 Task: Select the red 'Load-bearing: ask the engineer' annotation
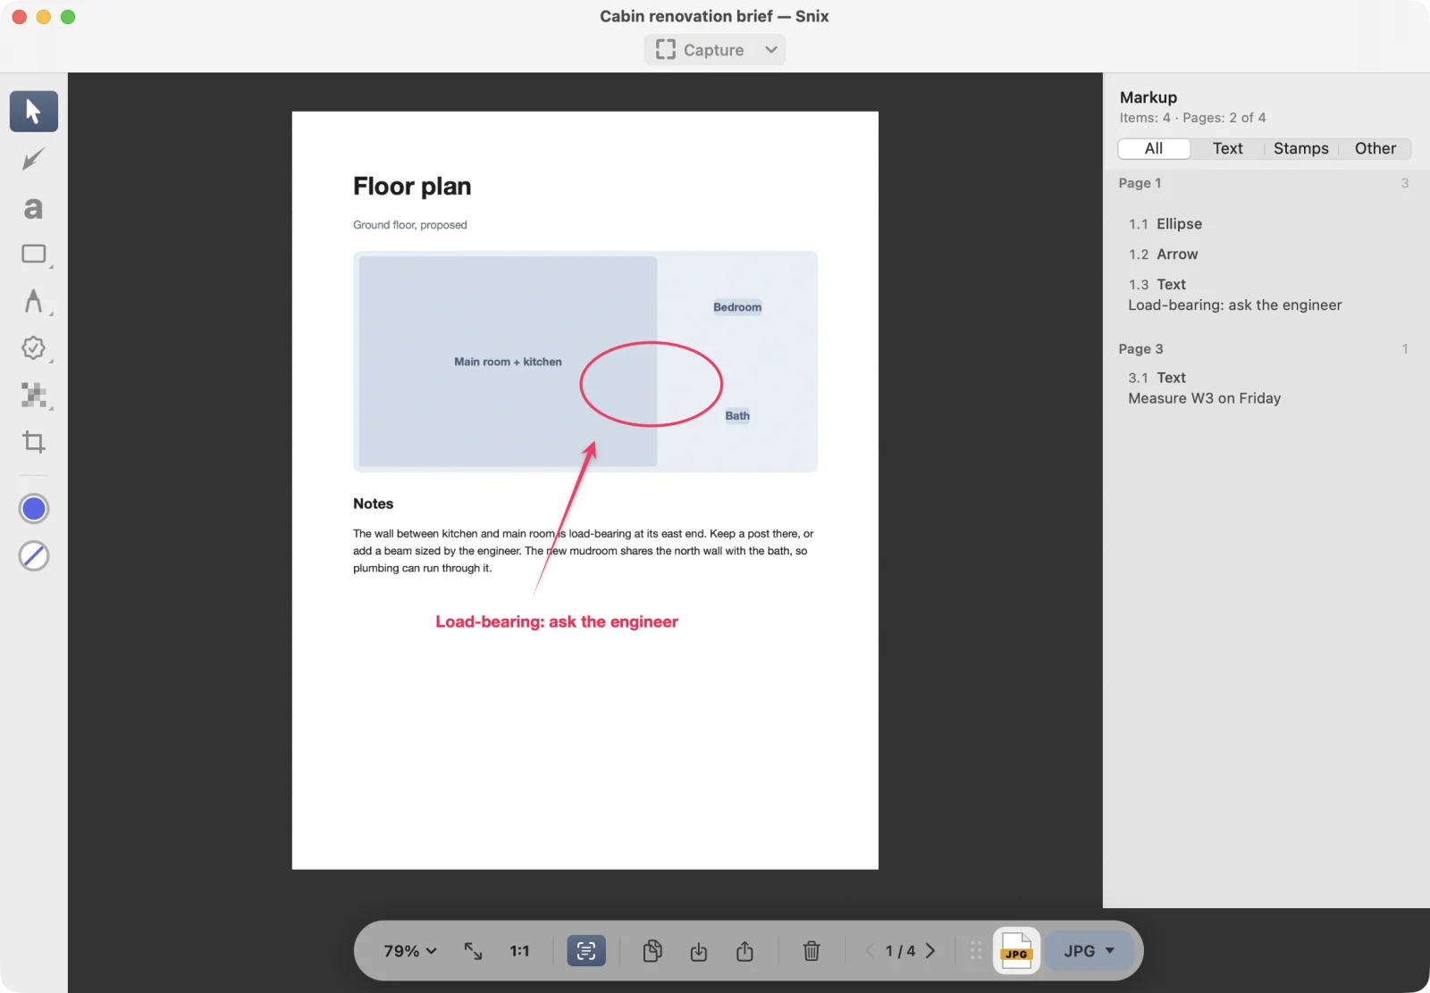coord(557,622)
